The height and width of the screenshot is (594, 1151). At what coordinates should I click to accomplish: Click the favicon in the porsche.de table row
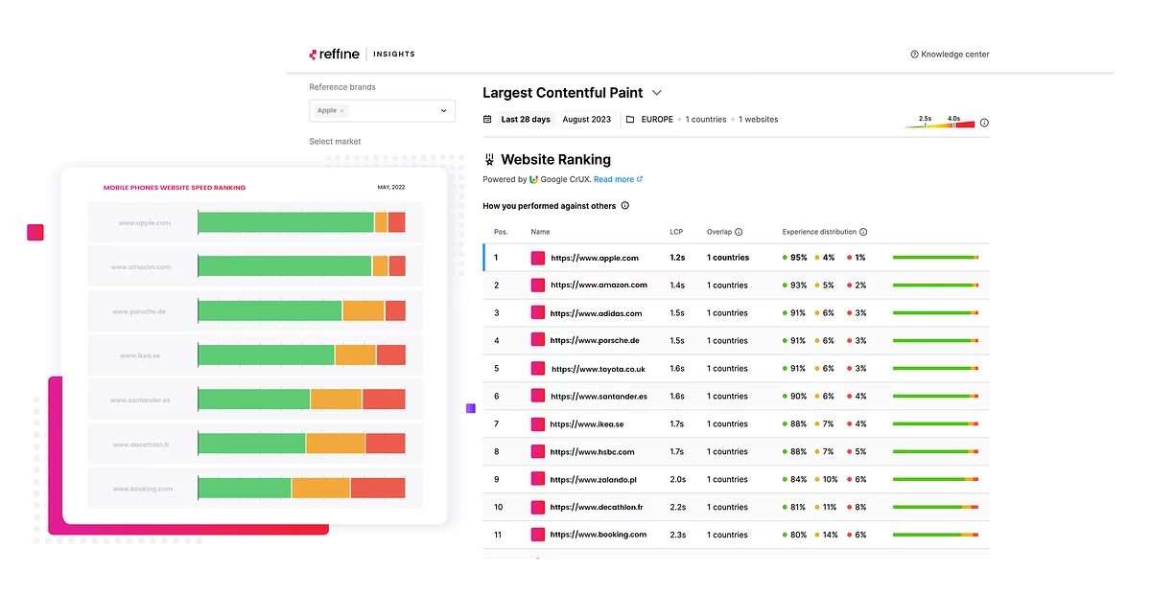click(x=537, y=341)
